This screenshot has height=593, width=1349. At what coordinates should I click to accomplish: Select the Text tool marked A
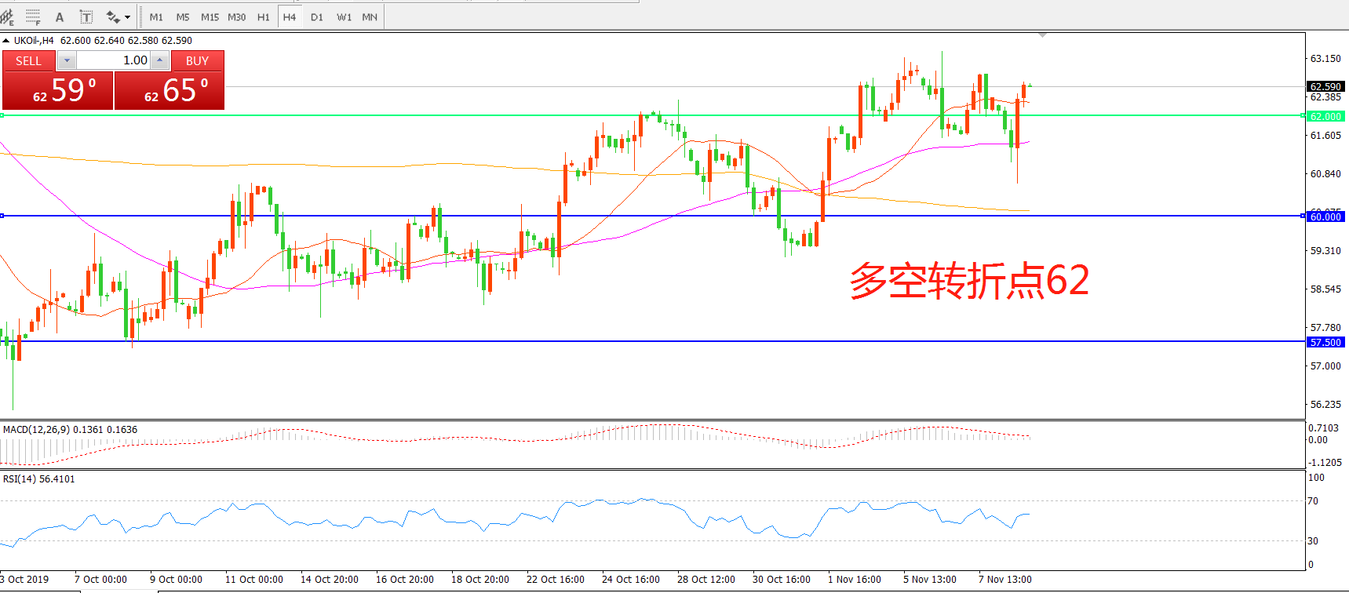(60, 17)
